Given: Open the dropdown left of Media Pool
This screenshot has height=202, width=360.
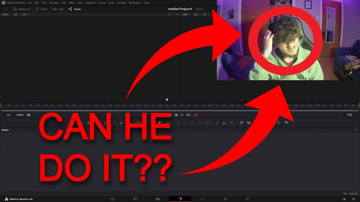Looking at the screenshot, I should pyautogui.click(x=5, y=9).
